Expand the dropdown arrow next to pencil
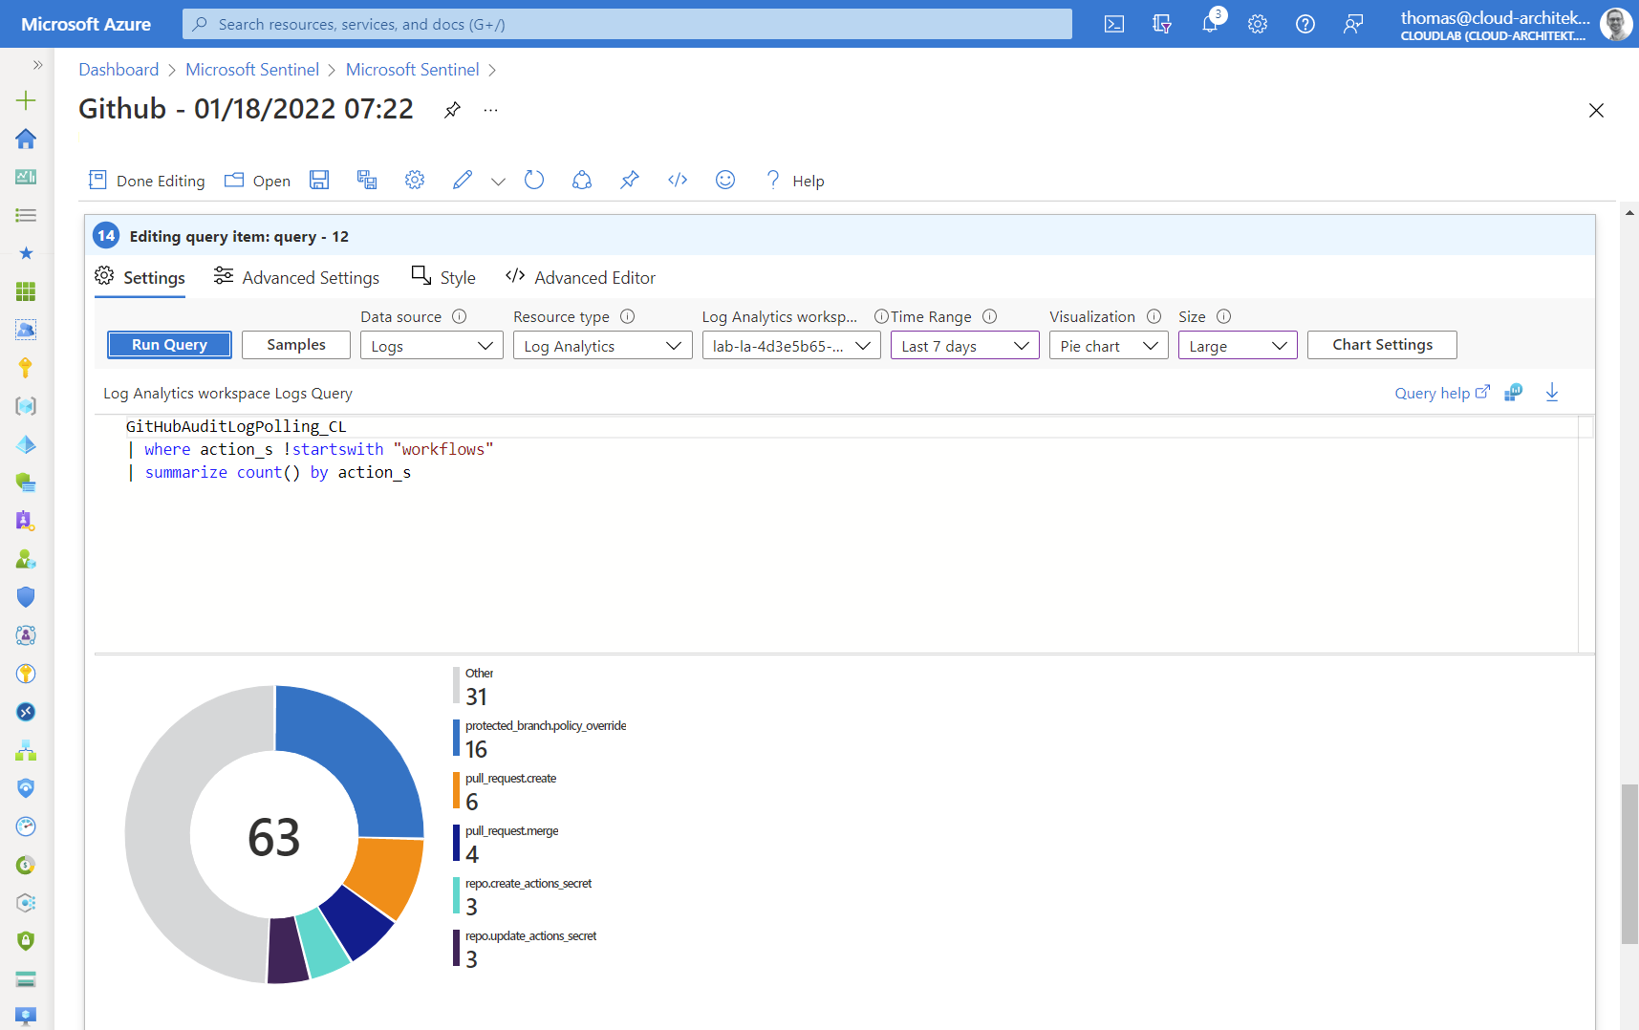The image size is (1639, 1030). [x=498, y=181]
